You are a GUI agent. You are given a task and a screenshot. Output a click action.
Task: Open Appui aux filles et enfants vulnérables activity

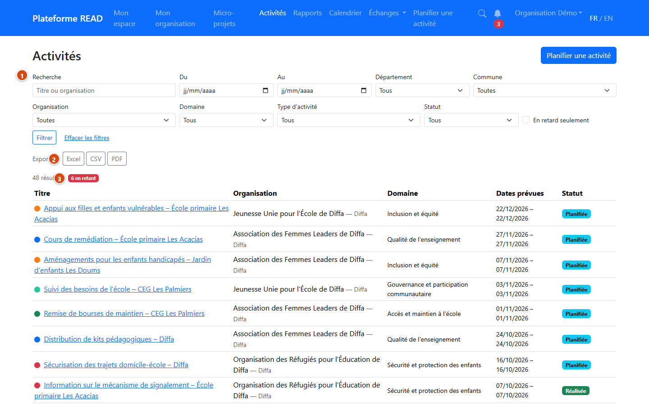click(132, 213)
